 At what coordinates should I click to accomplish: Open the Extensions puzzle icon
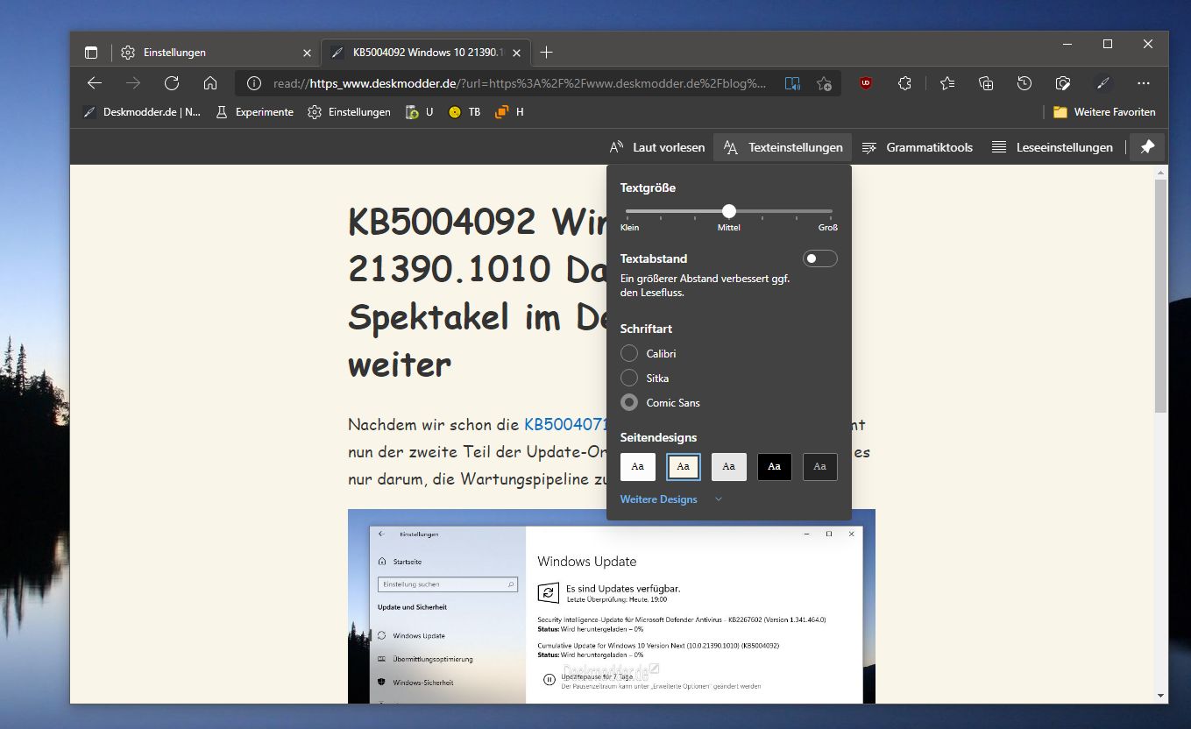click(x=905, y=83)
